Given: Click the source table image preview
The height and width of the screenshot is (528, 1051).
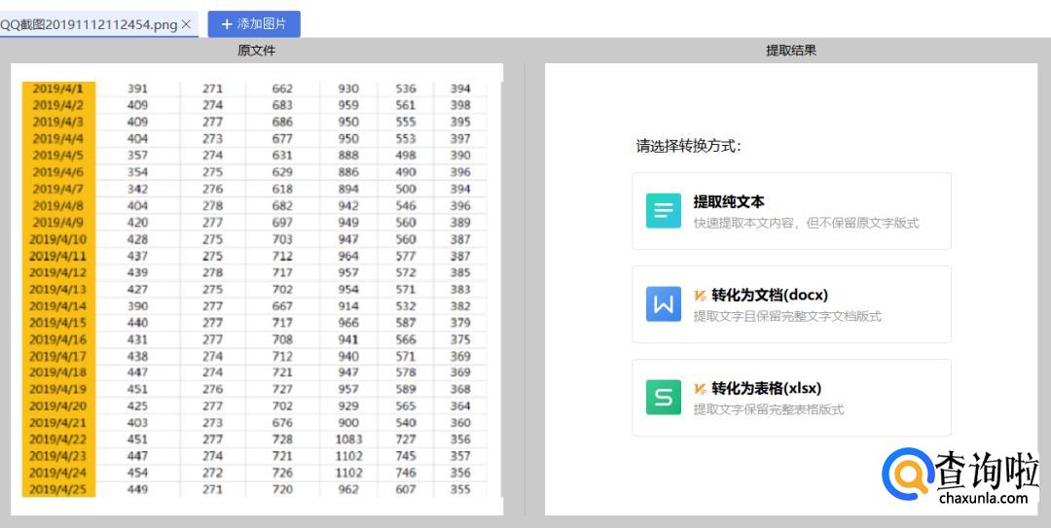Looking at the screenshot, I should coord(257,290).
